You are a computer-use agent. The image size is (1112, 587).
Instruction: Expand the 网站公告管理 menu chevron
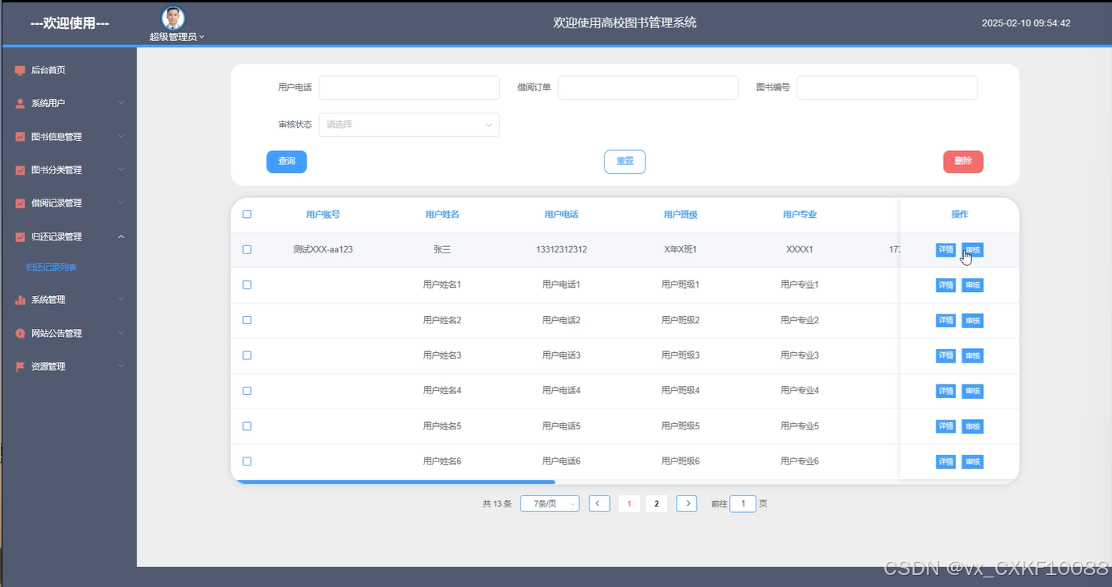click(121, 333)
